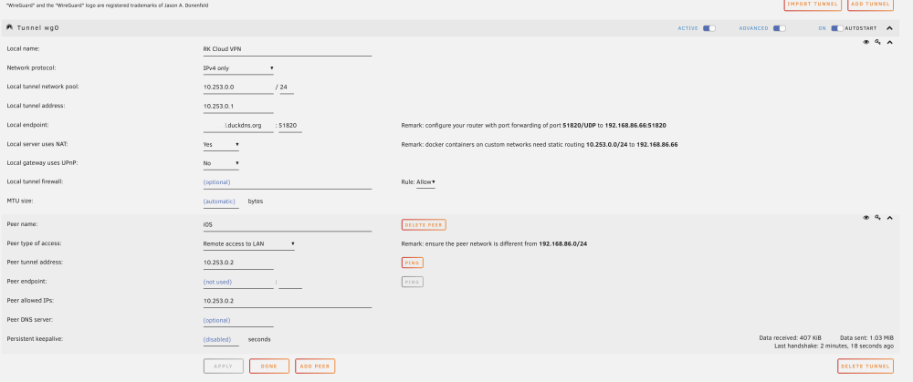Click the peer network 192.168.86.0/24 remark
This screenshot has width=913, height=382.
click(494, 243)
